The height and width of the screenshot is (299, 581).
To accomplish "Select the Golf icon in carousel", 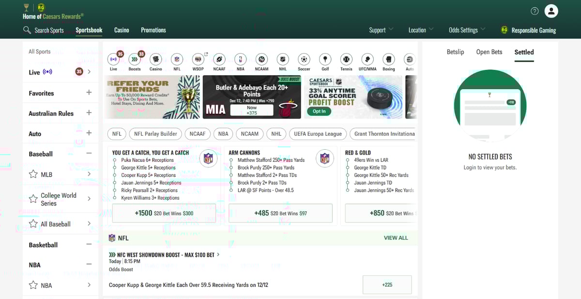I will pos(325,59).
